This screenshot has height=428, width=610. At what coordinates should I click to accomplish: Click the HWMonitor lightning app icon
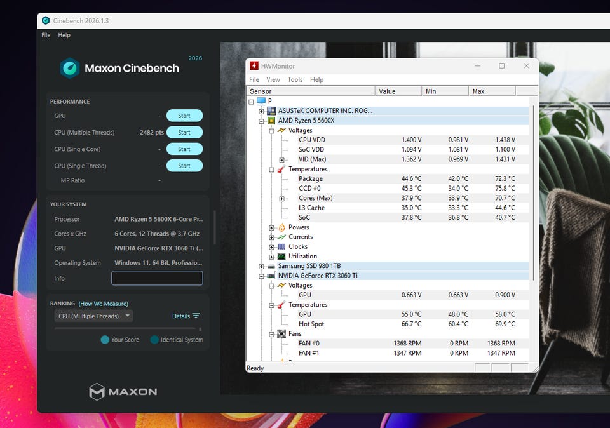pos(254,65)
